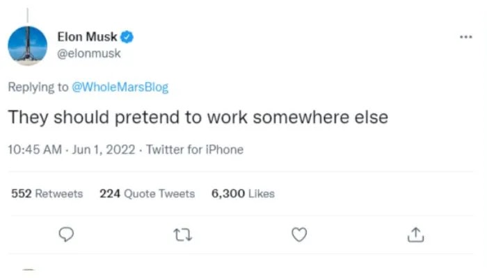Image resolution: width=487 pixels, height=278 pixels.
Task: Click the retweet arrows icon
Action: pyautogui.click(x=184, y=236)
